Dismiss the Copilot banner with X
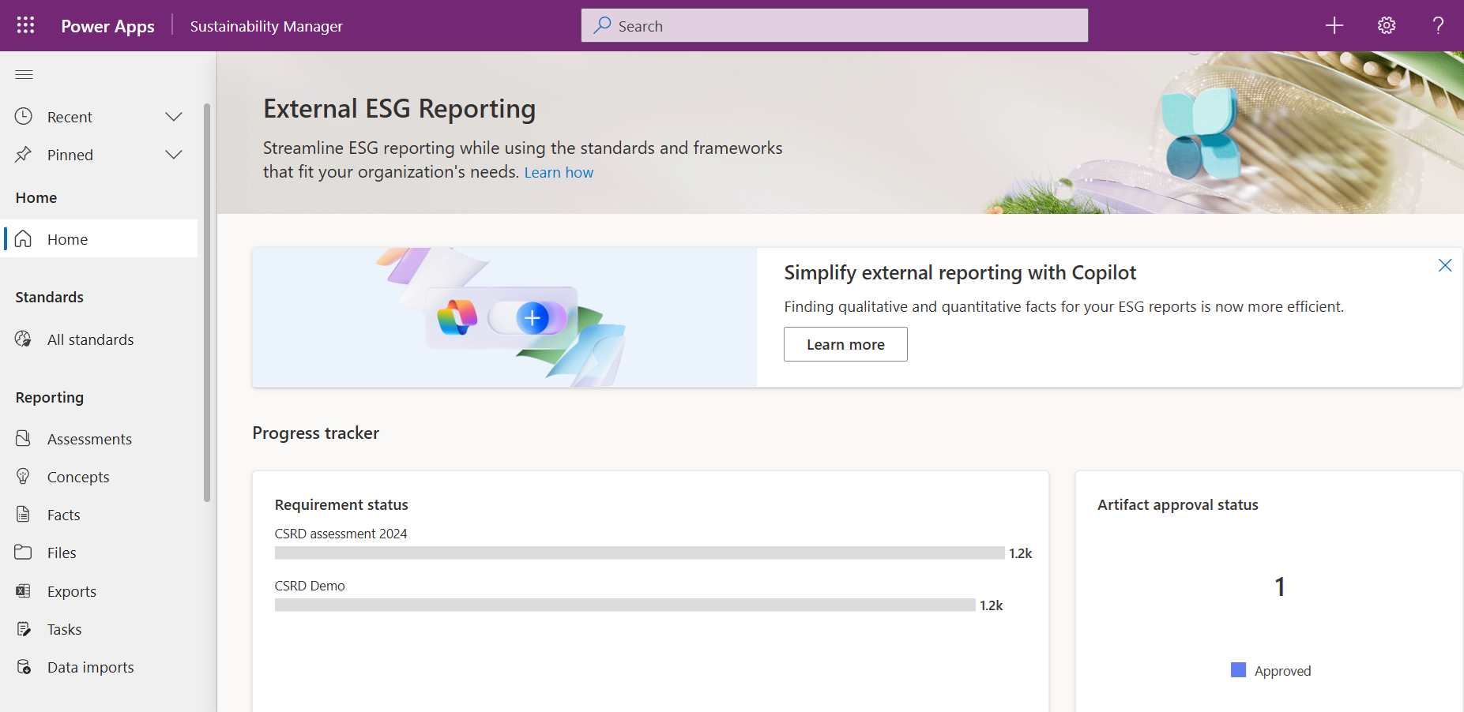Image resolution: width=1464 pixels, height=712 pixels. [x=1445, y=265]
